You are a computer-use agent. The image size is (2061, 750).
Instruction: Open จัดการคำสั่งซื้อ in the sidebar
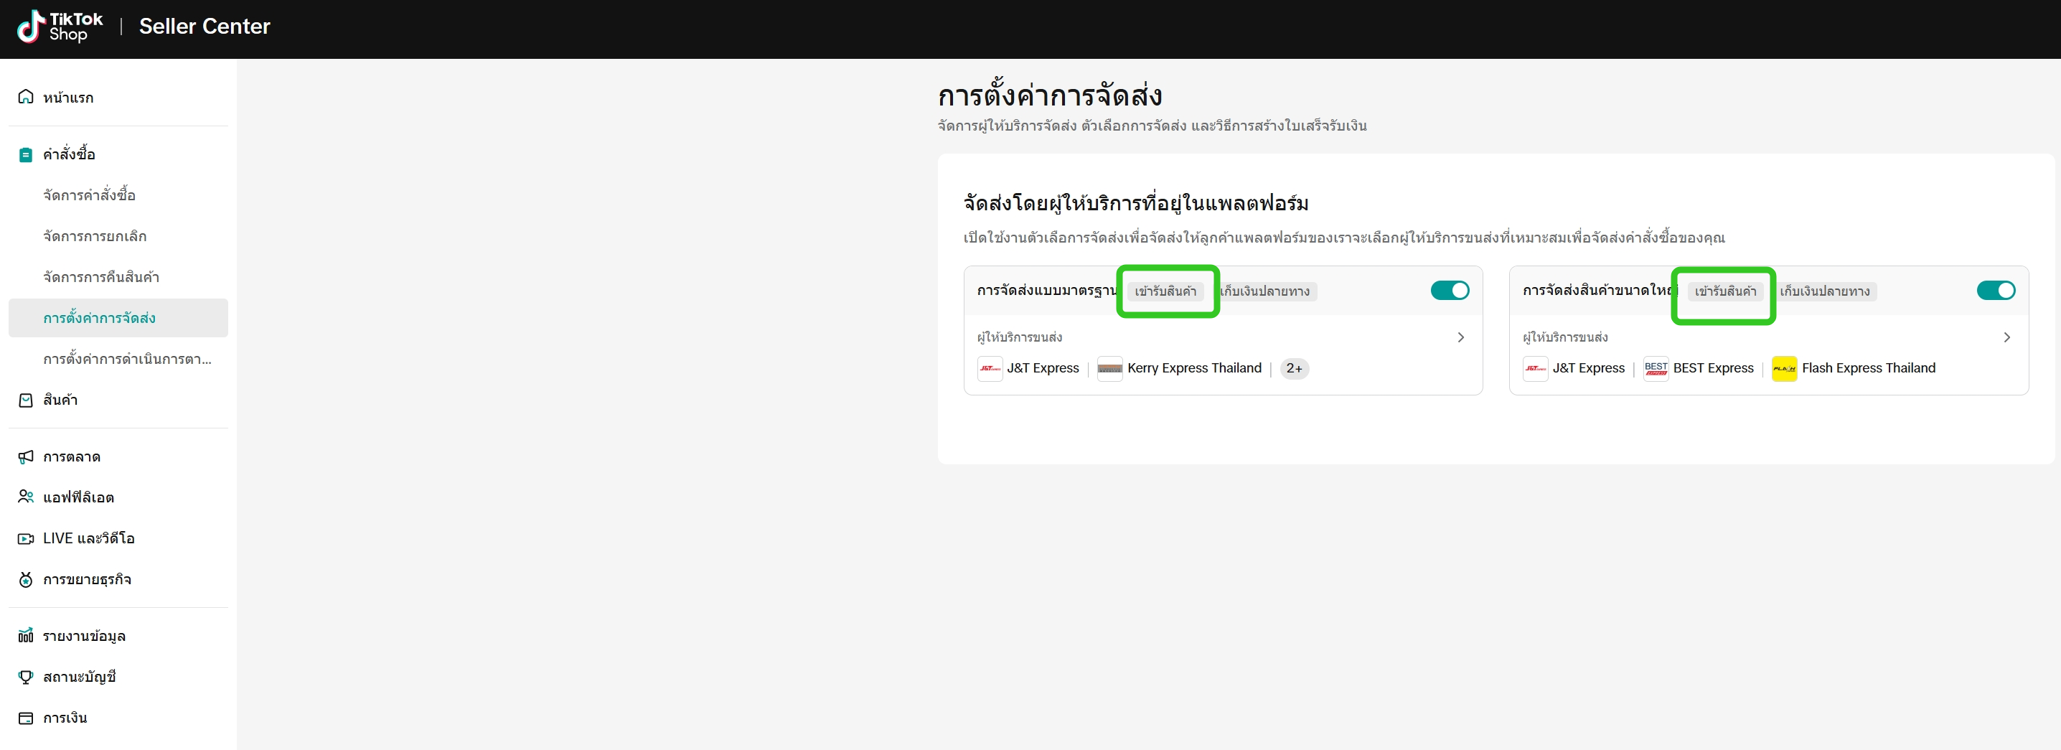[x=118, y=195]
